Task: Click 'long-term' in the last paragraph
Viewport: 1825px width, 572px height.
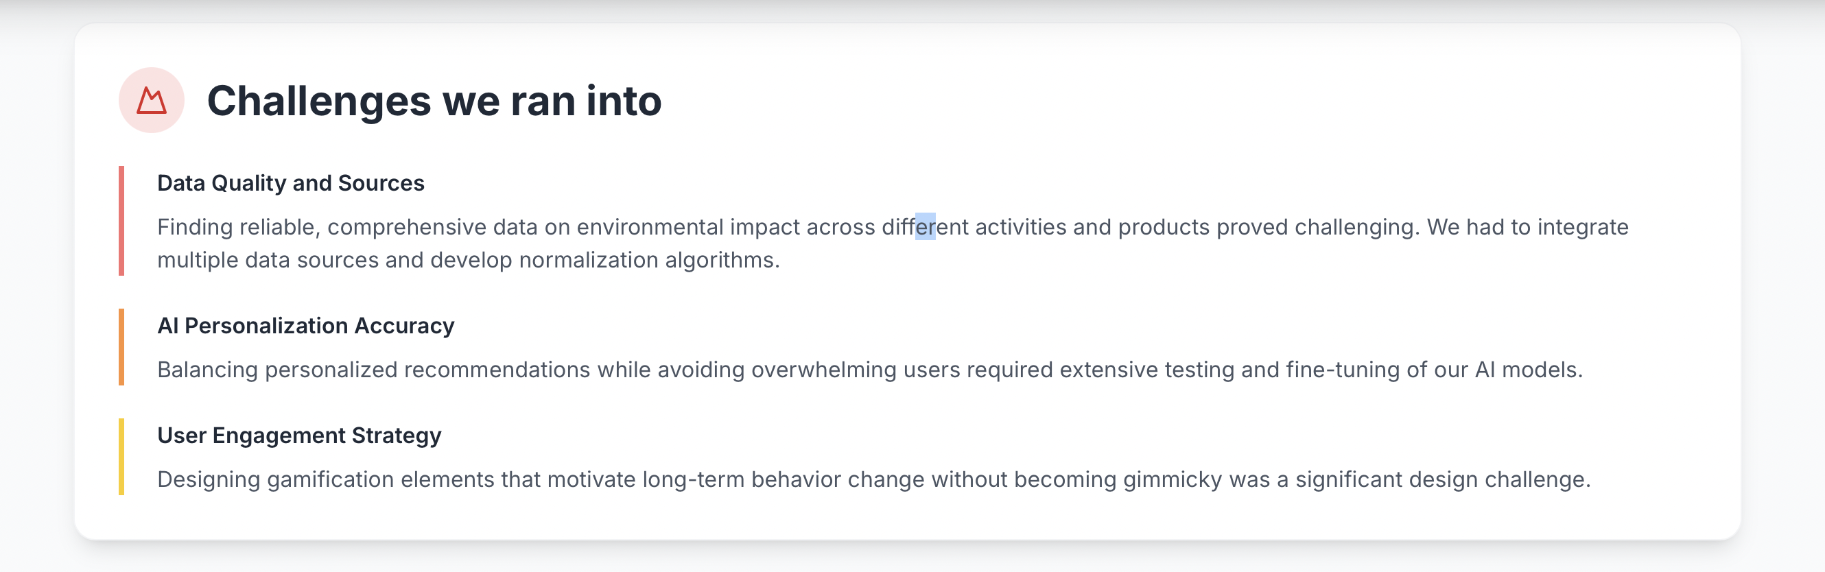Action: 693,479
